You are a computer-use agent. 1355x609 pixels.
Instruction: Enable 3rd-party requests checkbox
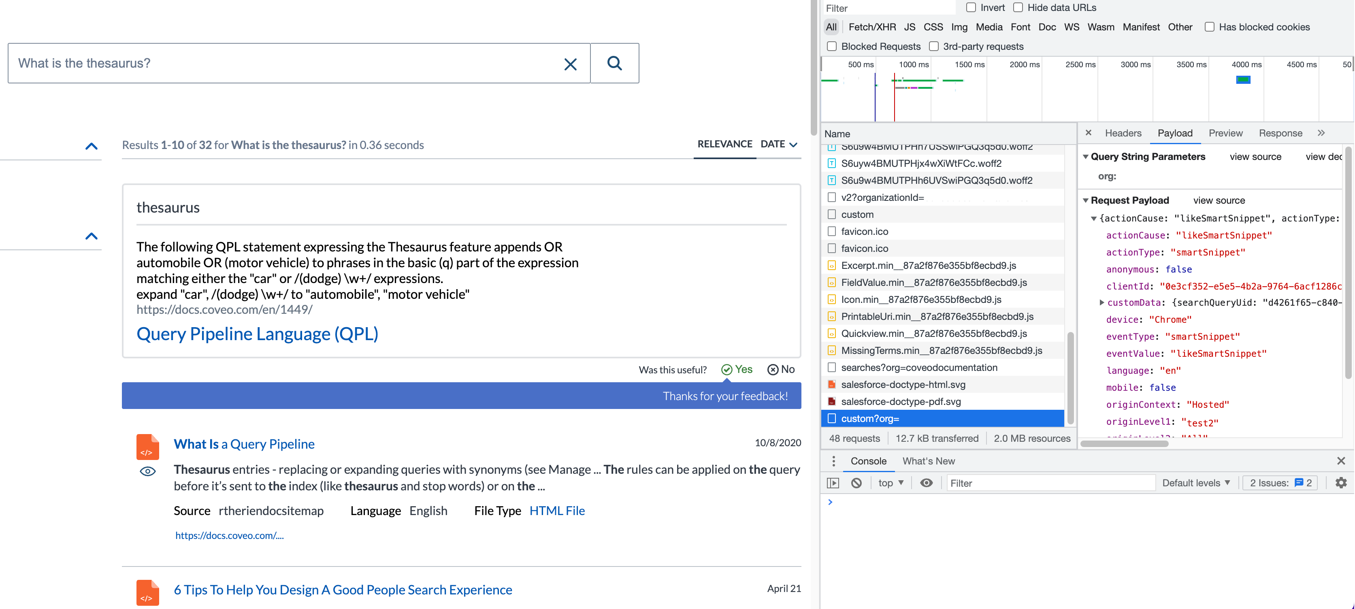click(934, 46)
